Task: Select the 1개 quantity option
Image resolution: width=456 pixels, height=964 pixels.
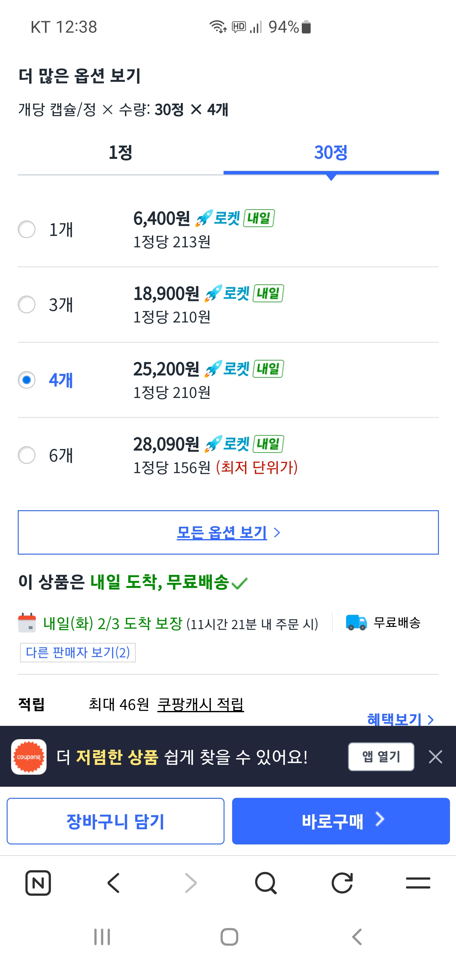Action: [27, 229]
